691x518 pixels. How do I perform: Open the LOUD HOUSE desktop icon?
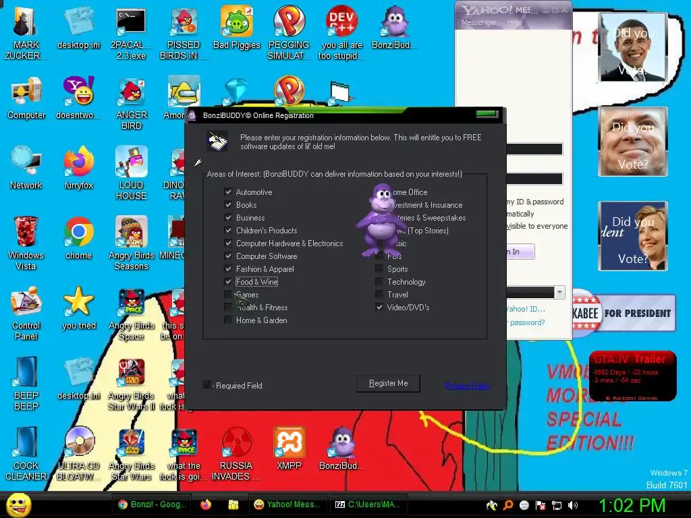click(x=131, y=173)
